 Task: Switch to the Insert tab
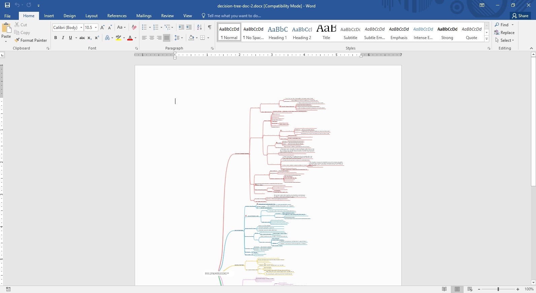[49, 16]
